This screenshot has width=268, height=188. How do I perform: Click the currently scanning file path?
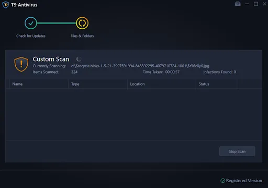coord(140,66)
